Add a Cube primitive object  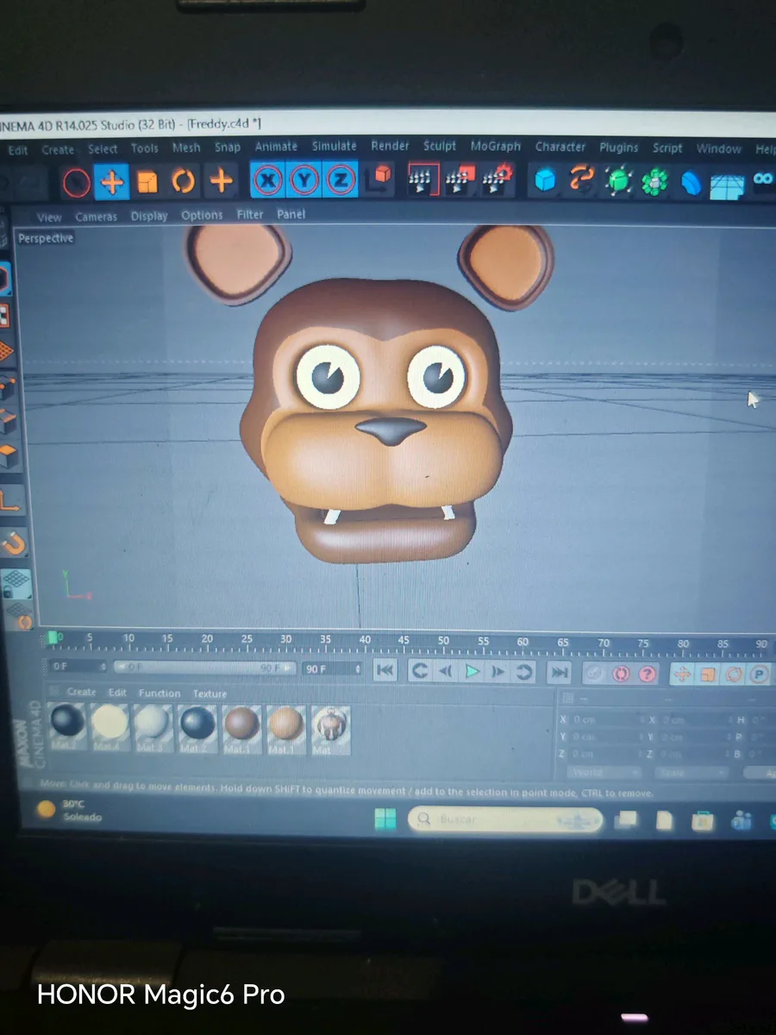pos(545,179)
